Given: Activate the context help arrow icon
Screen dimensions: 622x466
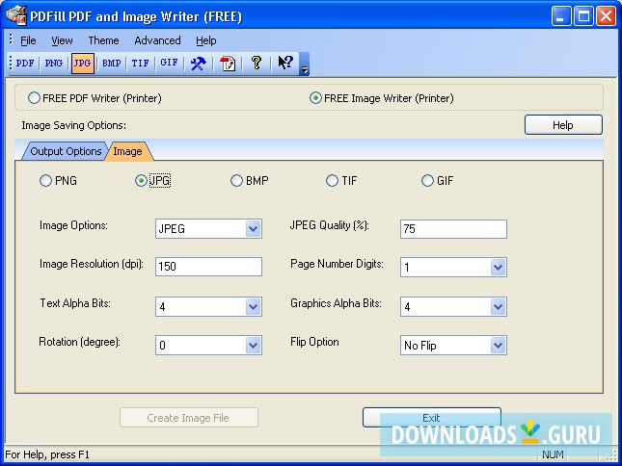Looking at the screenshot, I should [x=285, y=64].
